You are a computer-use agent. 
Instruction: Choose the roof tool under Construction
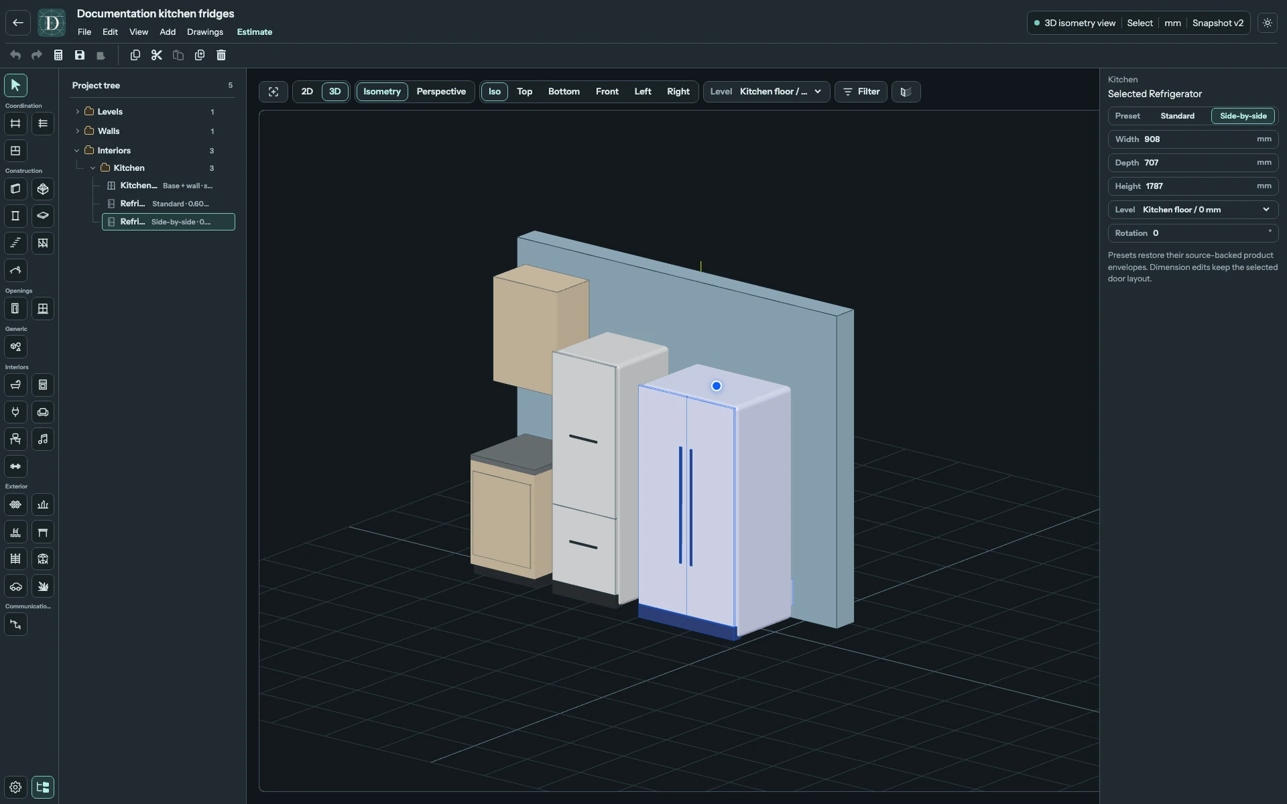click(15, 271)
